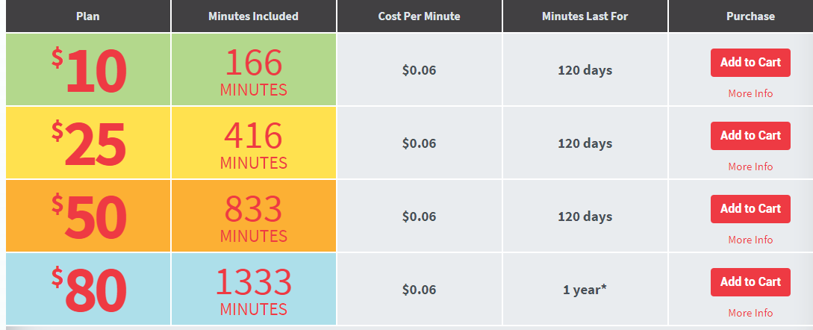
Task: Click the 166 minutes cell
Action: pos(254,70)
